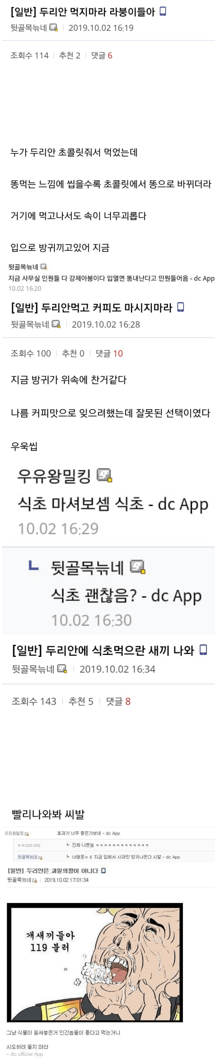Open gallog icon beside author dated 2019.10.02 16:34
This screenshot has width=215, height=1062.
[x=62, y=668]
